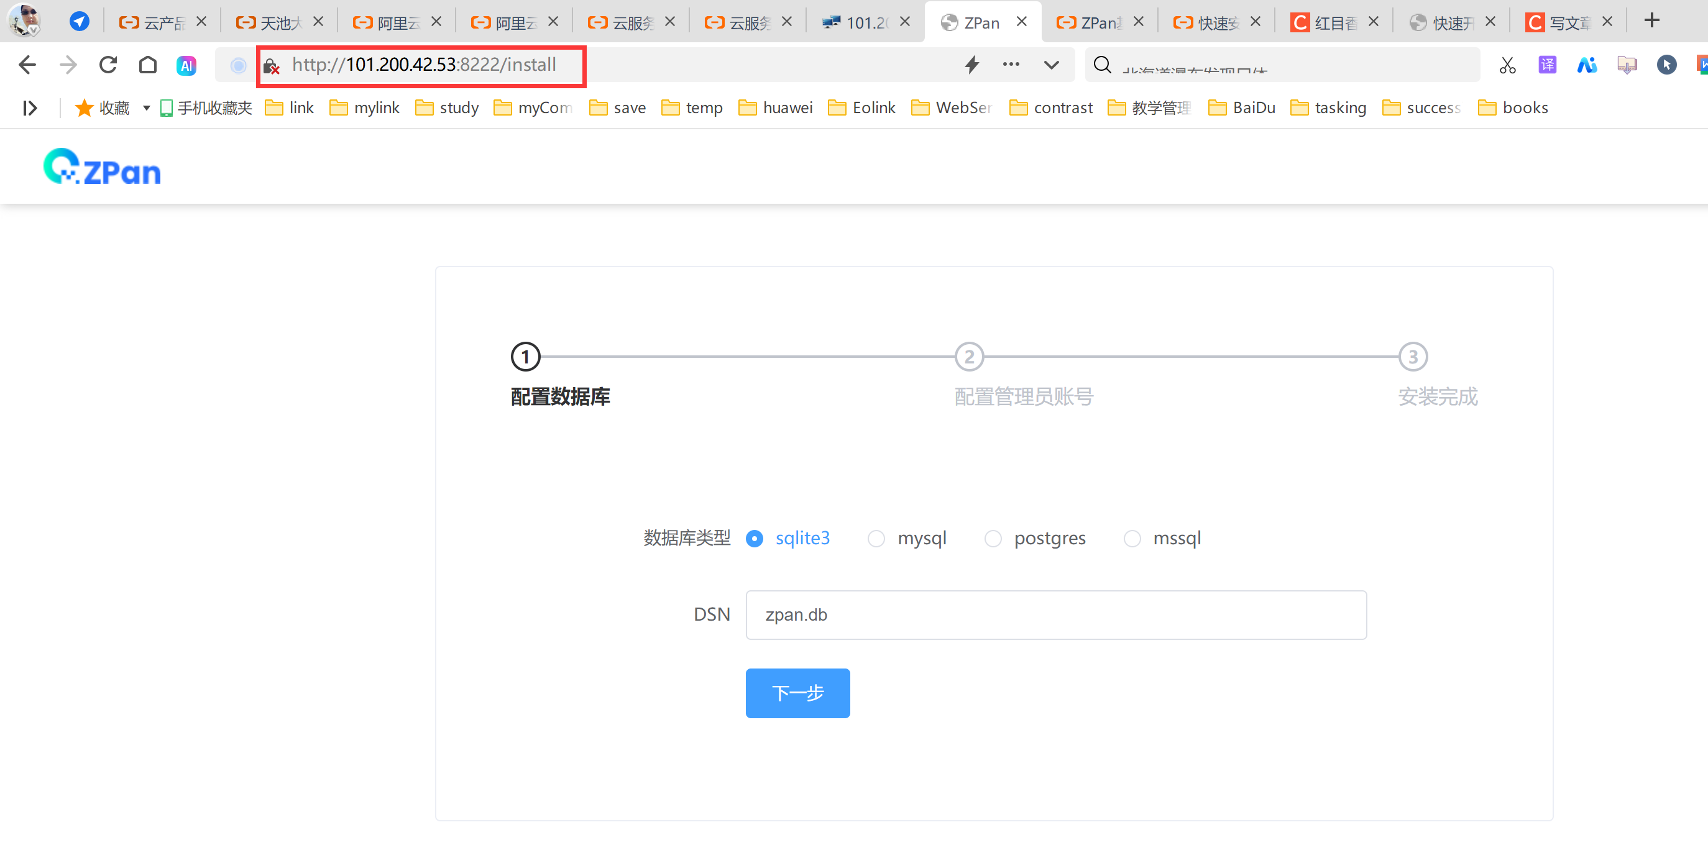Select the postgres database type

click(993, 539)
